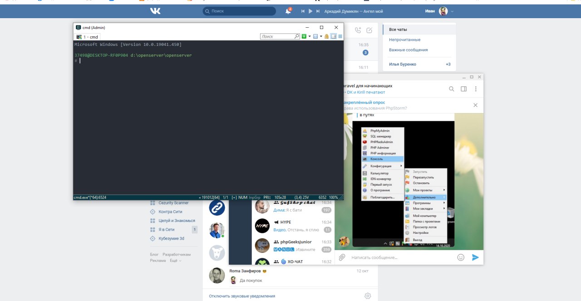Open the GufShop chat in Telegram
The height and width of the screenshot is (301, 581).
(x=293, y=207)
